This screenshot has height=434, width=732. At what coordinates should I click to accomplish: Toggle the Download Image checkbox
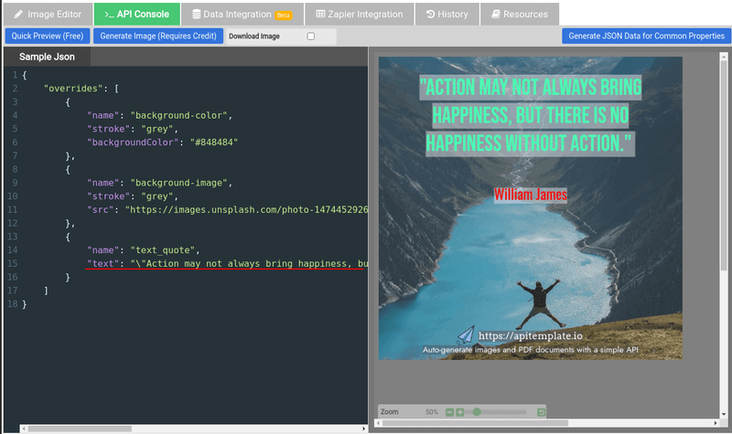coord(311,36)
